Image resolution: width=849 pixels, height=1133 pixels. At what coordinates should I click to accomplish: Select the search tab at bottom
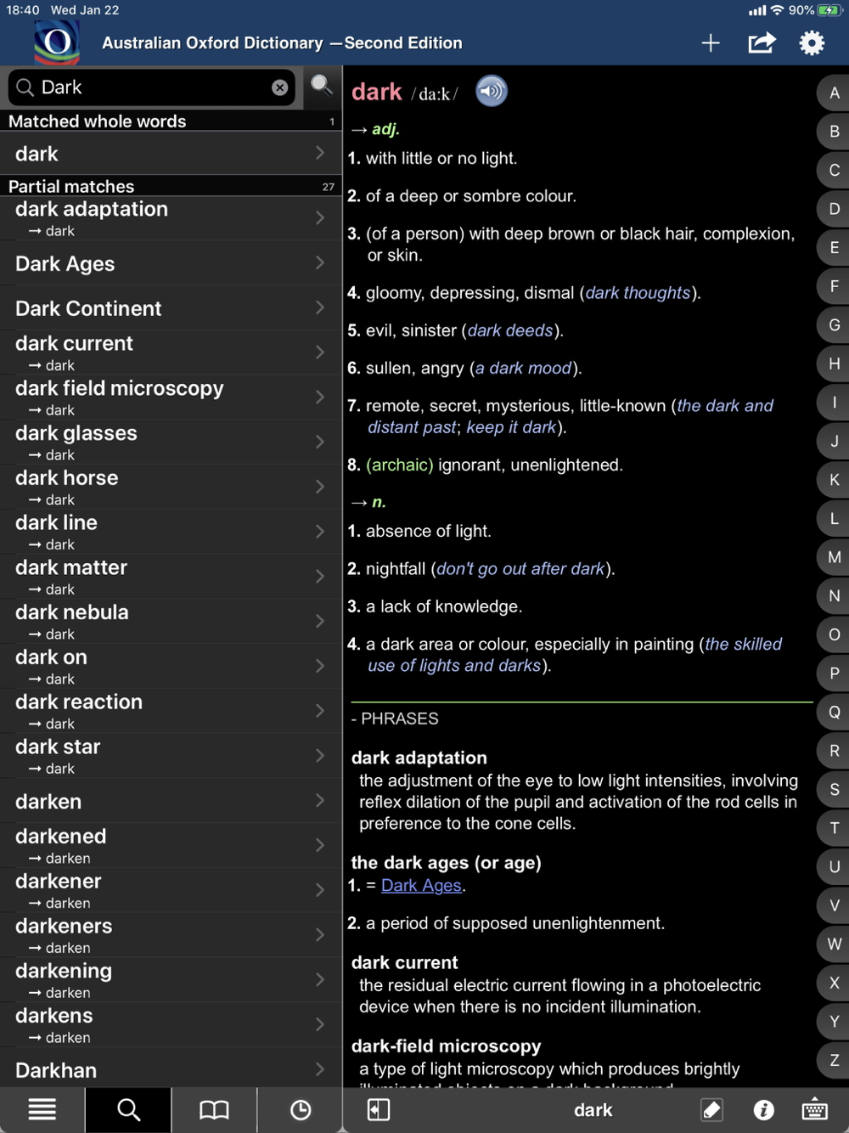(128, 1109)
